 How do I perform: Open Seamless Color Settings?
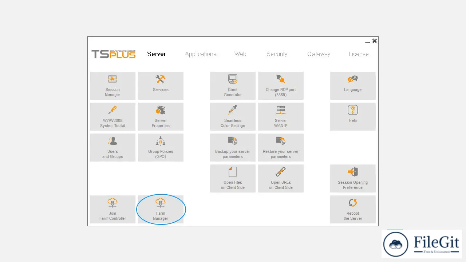pos(233,116)
